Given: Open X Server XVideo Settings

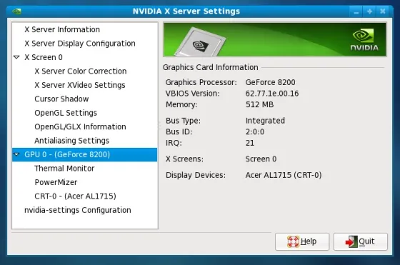Looking at the screenshot, I should pyautogui.click(x=80, y=85).
